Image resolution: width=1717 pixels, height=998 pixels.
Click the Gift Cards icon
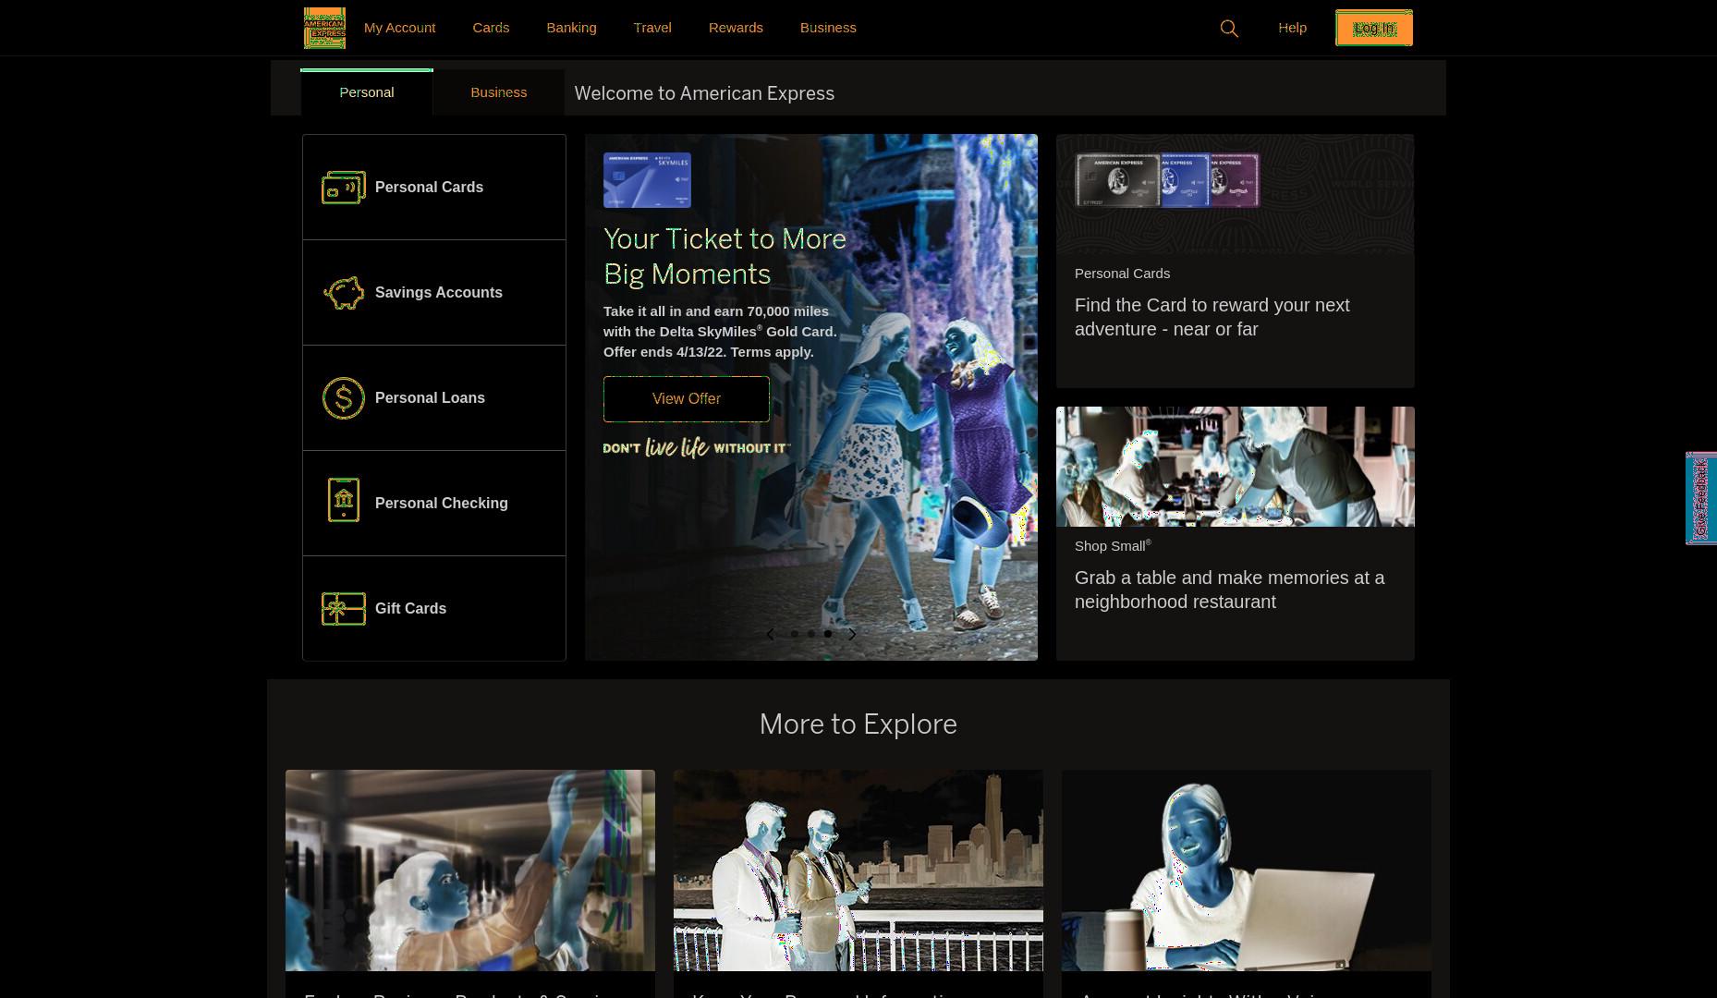[344, 609]
